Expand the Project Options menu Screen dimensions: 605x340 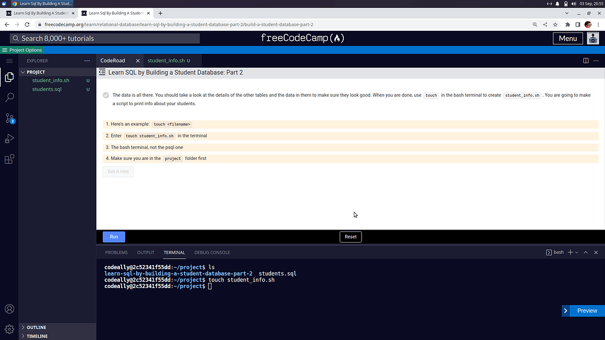[x=21, y=50]
